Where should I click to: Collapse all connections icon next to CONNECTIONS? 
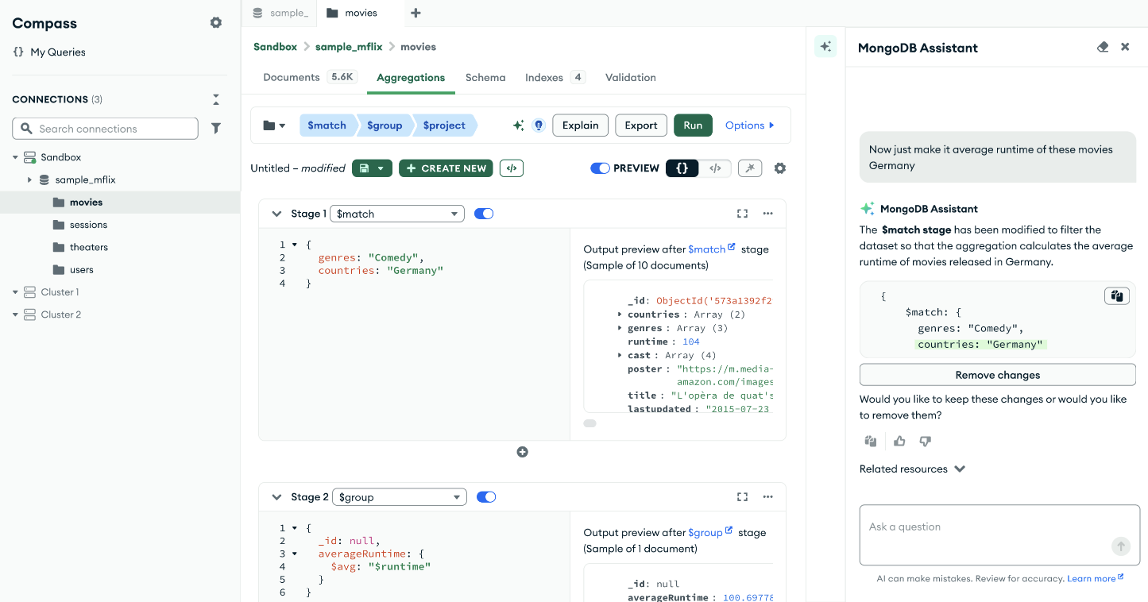click(215, 99)
